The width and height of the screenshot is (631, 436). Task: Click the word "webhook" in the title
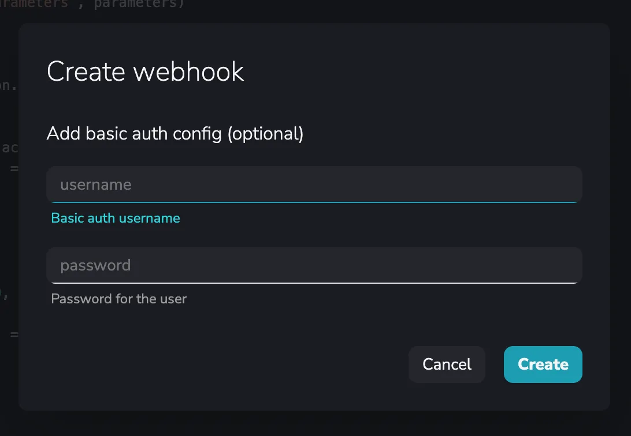[x=188, y=72]
